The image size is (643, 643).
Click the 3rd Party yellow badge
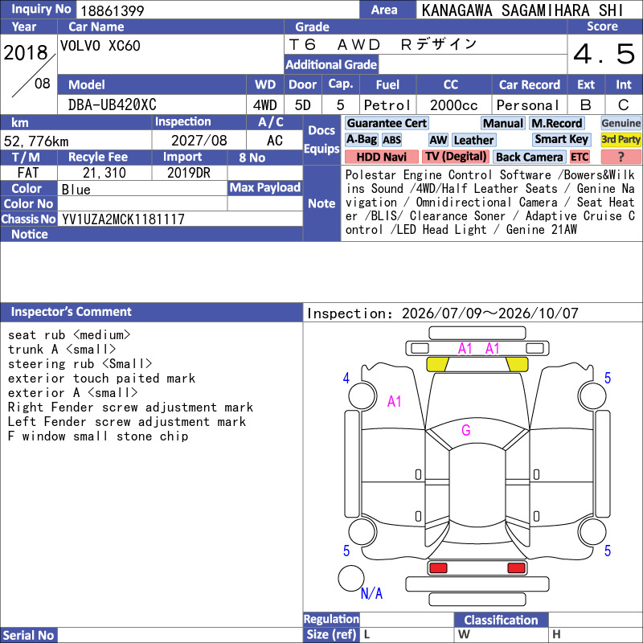point(620,140)
